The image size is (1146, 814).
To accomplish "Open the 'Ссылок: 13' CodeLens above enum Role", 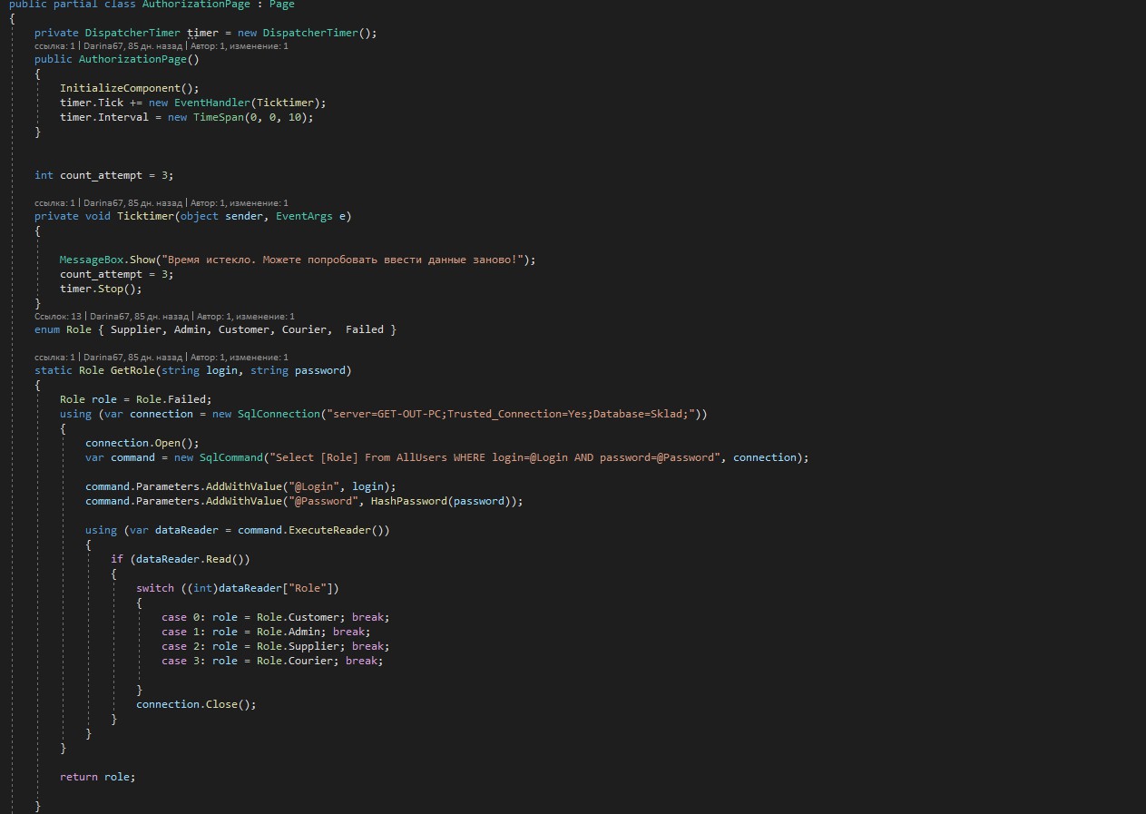I will 58,317.
